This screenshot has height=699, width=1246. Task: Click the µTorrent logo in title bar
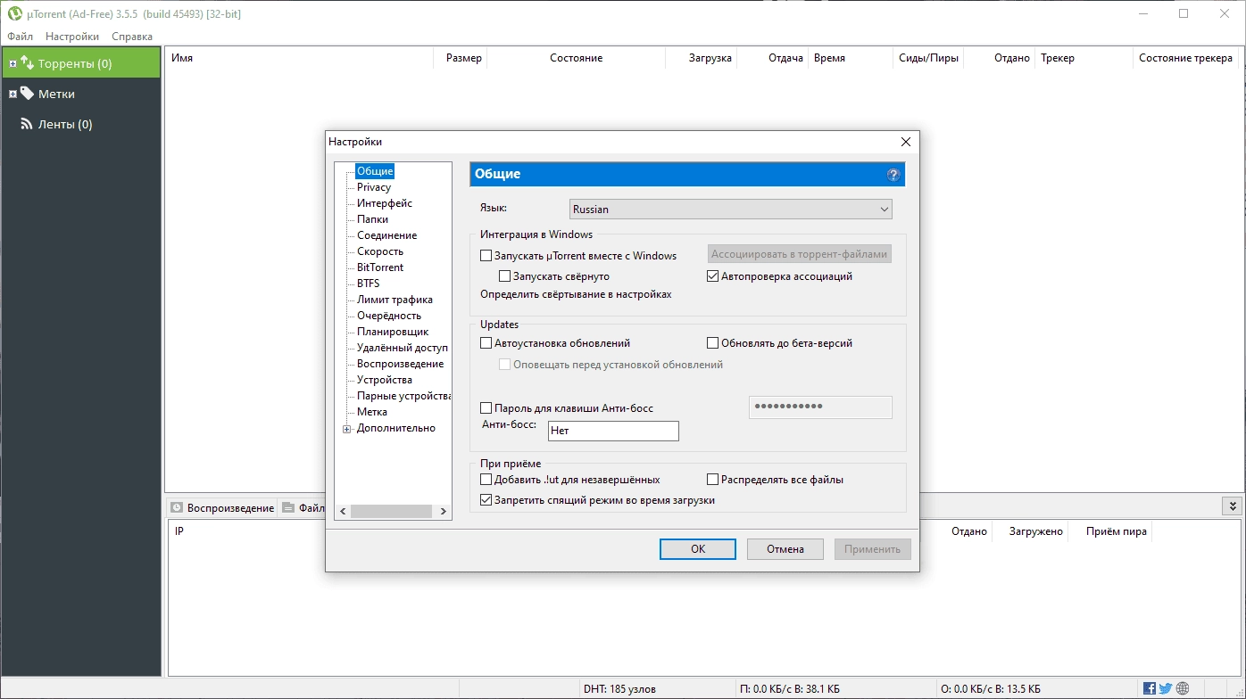click(14, 13)
